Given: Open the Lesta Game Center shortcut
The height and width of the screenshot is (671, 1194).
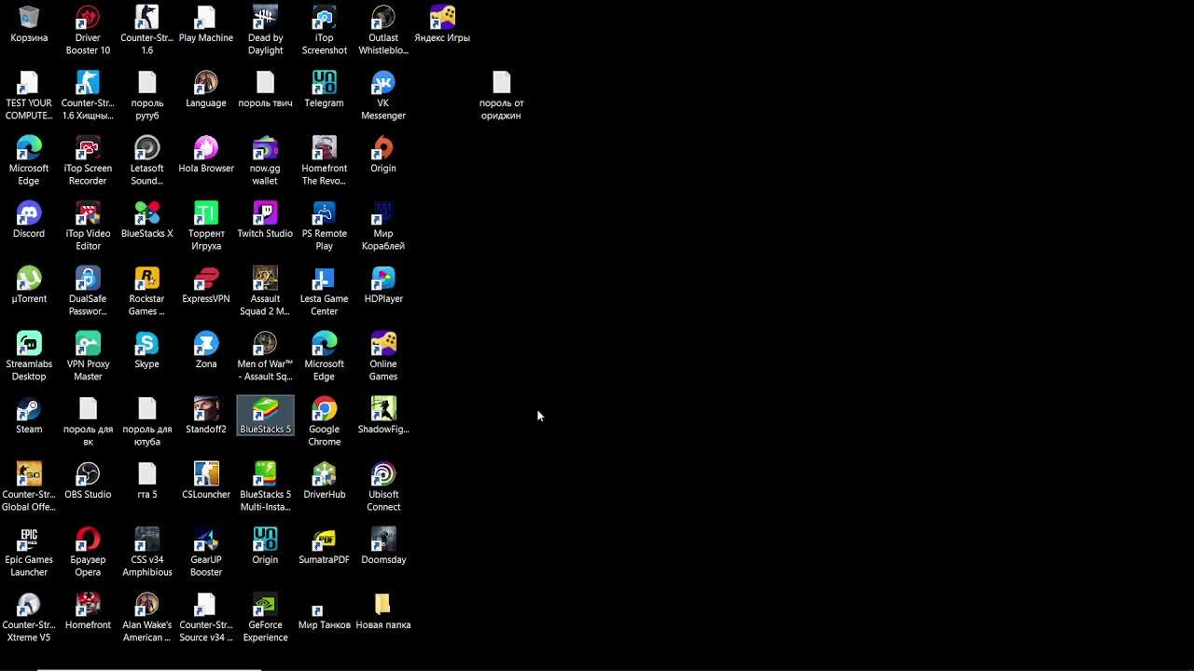Looking at the screenshot, I should [324, 292].
